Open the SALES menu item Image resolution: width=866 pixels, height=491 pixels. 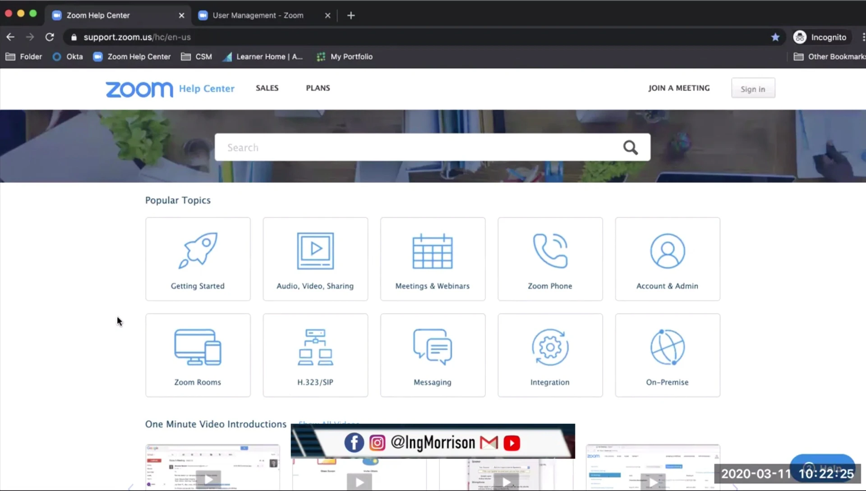click(267, 88)
